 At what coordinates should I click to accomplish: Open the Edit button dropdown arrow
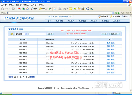[68, 9]
